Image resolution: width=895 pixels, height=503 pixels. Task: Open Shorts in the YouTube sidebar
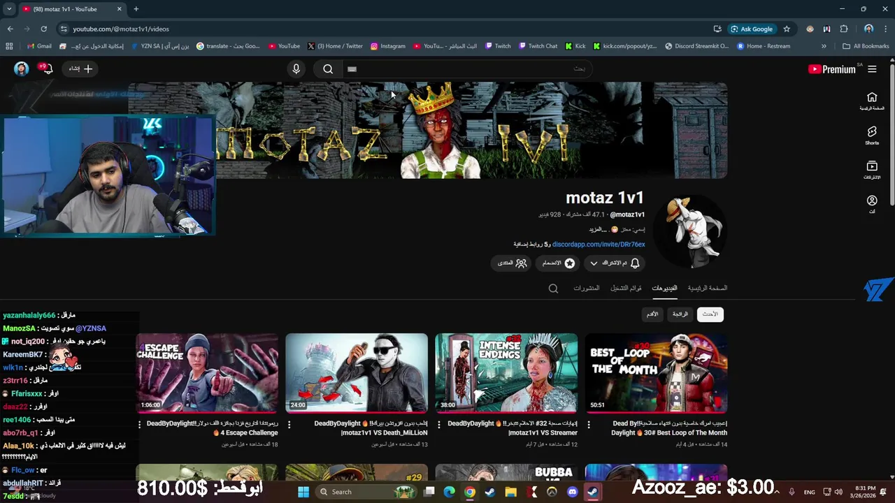coord(872,135)
